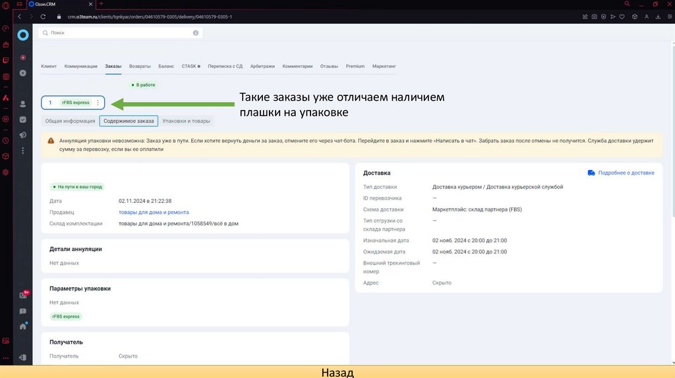Open the Клиент tab
675x378 pixels.
click(x=49, y=67)
